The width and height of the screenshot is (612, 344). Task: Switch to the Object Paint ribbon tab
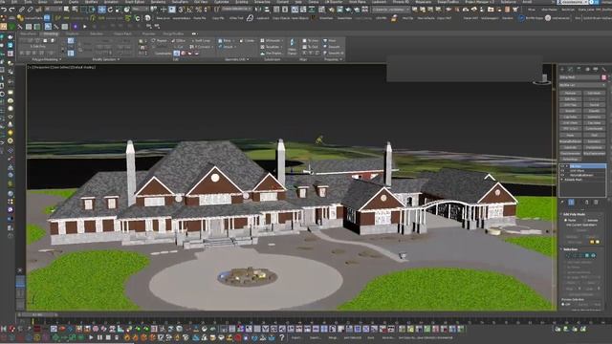click(x=122, y=34)
